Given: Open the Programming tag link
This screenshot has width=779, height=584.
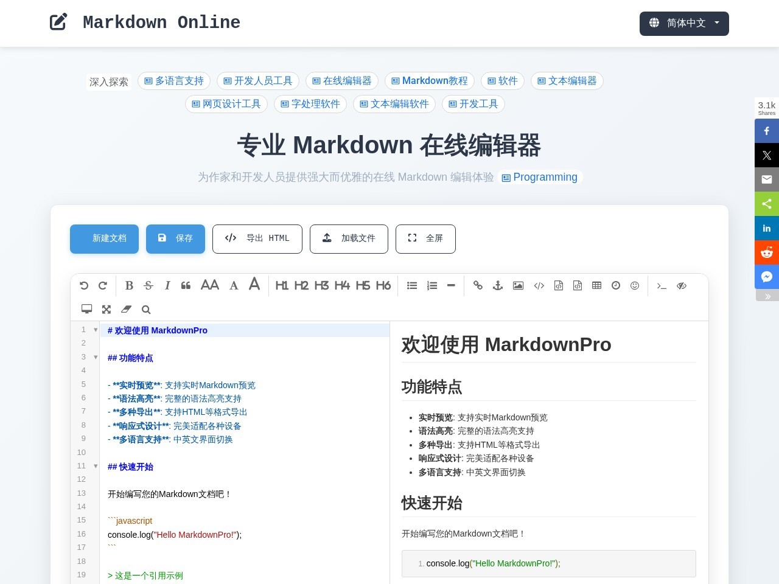Looking at the screenshot, I should [x=540, y=177].
